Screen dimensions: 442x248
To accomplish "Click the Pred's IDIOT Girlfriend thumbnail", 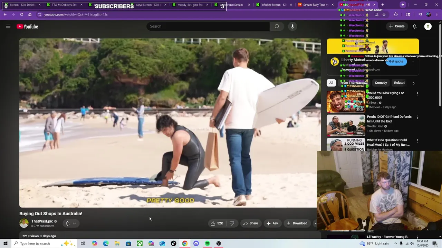I will pyautogui.click(x=346, y=125).
